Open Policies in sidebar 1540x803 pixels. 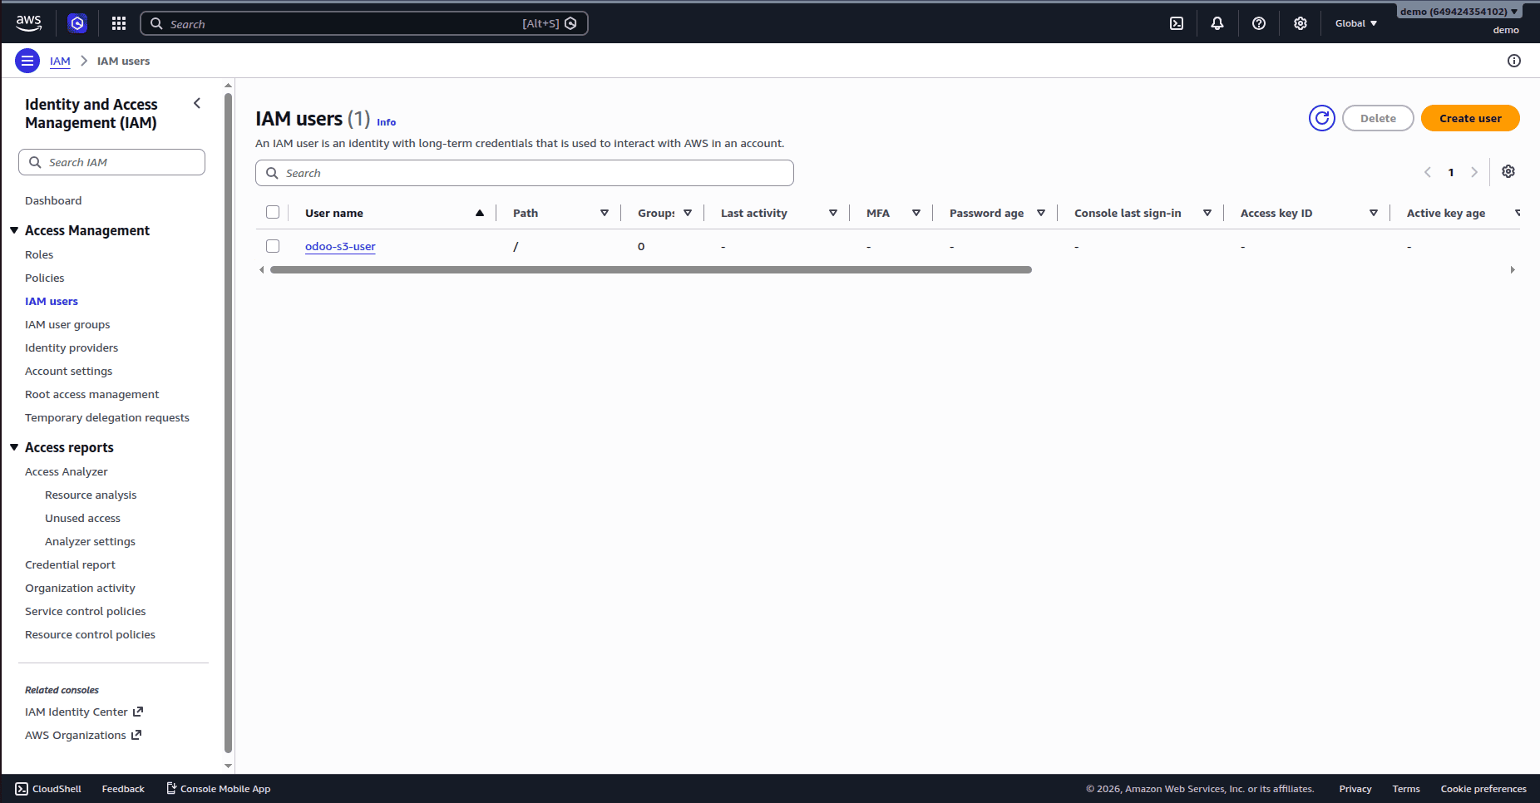[x=45, y=278]
